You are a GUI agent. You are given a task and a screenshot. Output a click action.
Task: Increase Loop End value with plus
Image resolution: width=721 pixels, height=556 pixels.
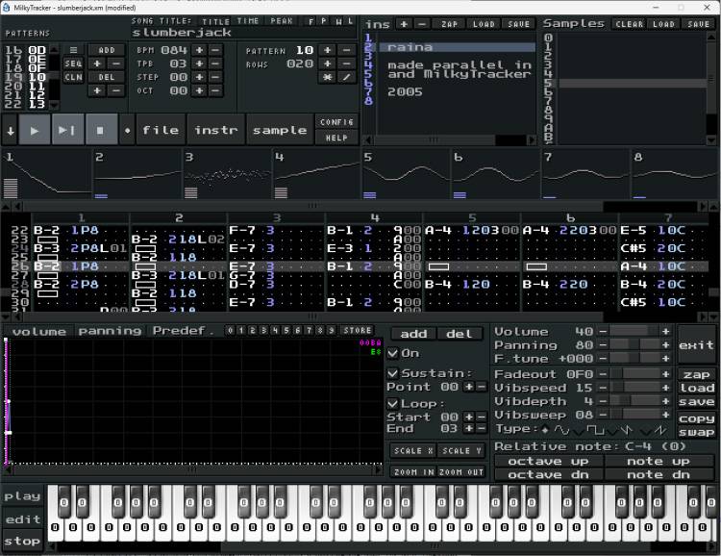point(469,428)
